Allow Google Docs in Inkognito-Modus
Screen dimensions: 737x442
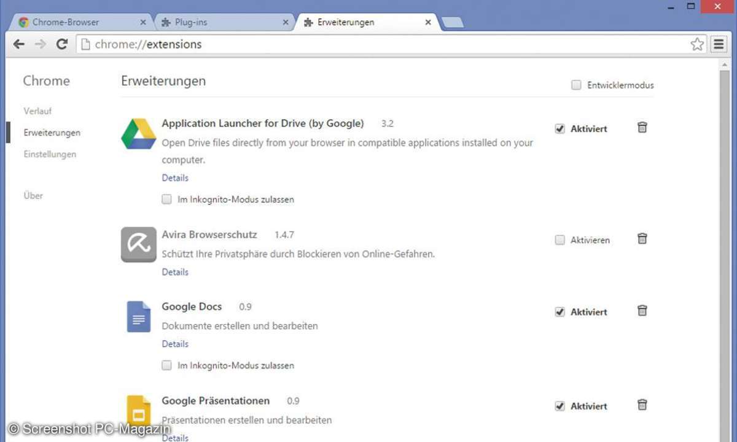click(x=166, y=365)
